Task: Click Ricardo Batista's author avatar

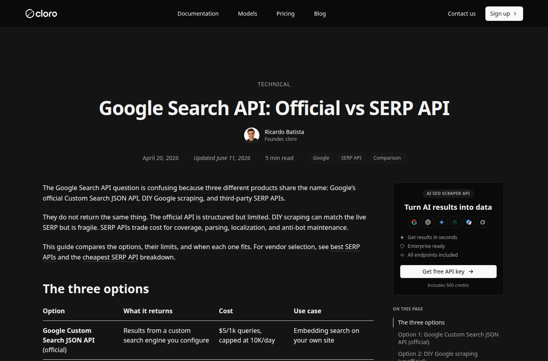Action: click(252, 135)
